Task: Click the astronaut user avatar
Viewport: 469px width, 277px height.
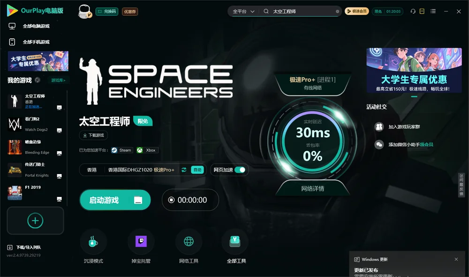Action: pyautogui.click(x=84, y=11)
